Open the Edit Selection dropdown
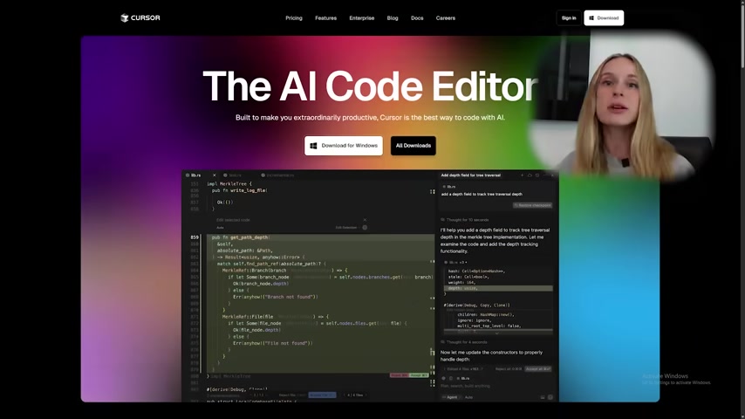 [347, 228]
